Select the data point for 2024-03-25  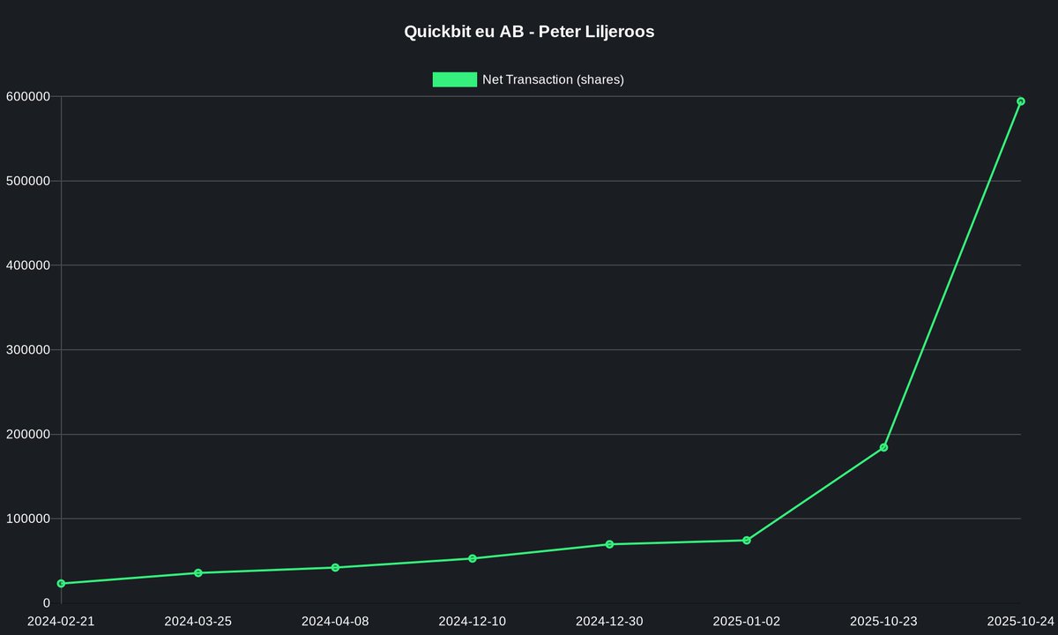click(198, 573)
